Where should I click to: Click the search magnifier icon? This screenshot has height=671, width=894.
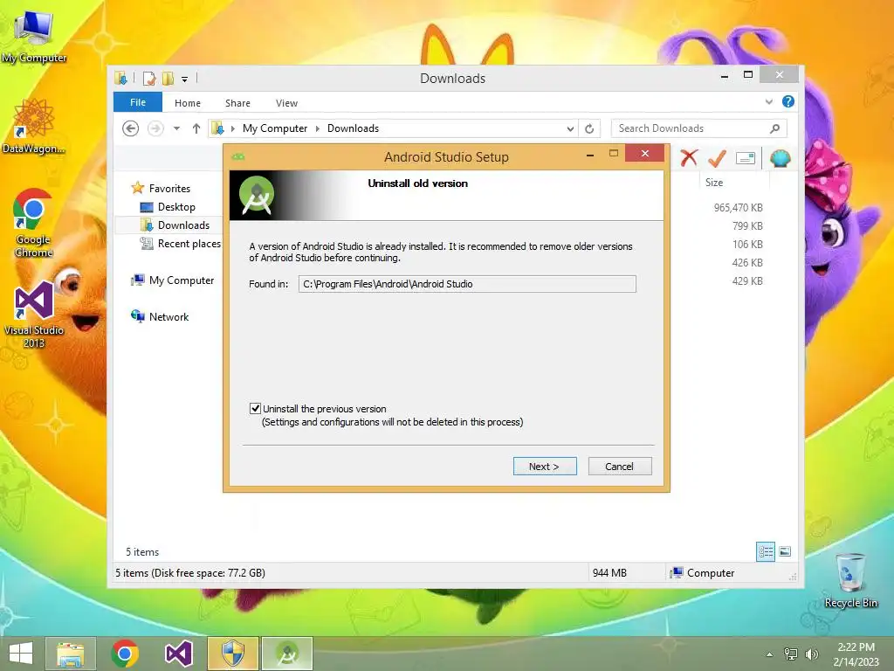(774, 128)
